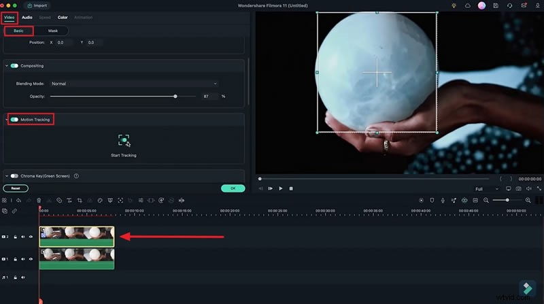Delete selected clip with trash icon
This screenshot has height=304, width=544.
tap(39, 200)
